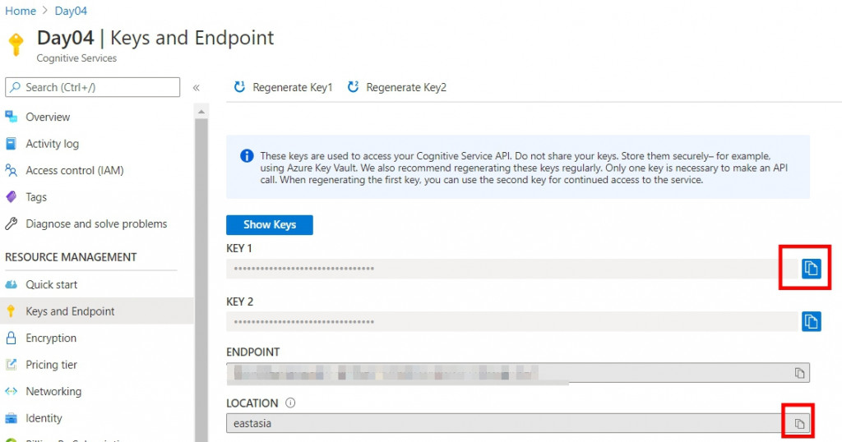Click the RESOURCE MANAGEMENT section heading
The width and height of the screenshot is (842, 442).
[x=71, y=257]
